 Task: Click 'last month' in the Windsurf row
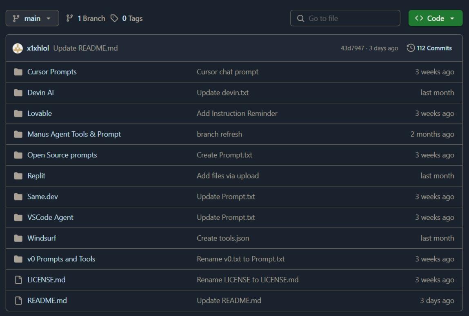click(x=437, y=239)
